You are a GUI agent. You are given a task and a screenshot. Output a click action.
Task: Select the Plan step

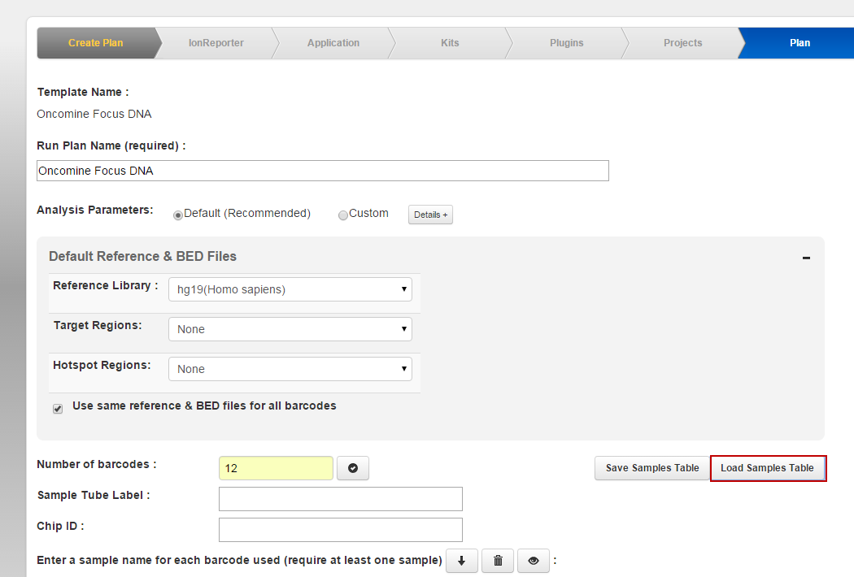pos(800,43)
